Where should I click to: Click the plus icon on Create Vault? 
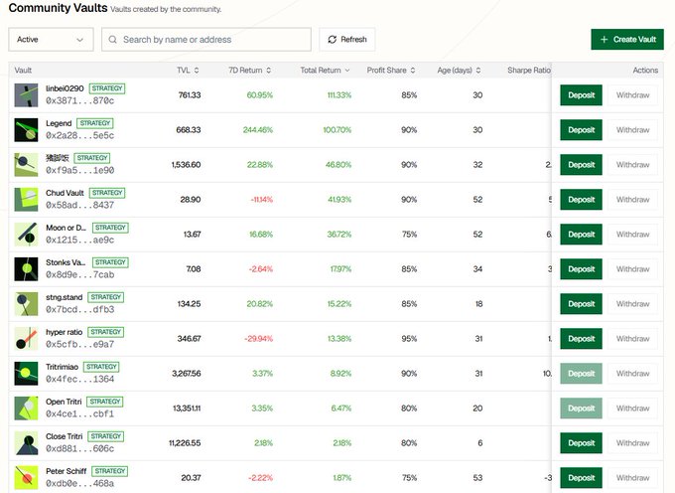[604, 40]
